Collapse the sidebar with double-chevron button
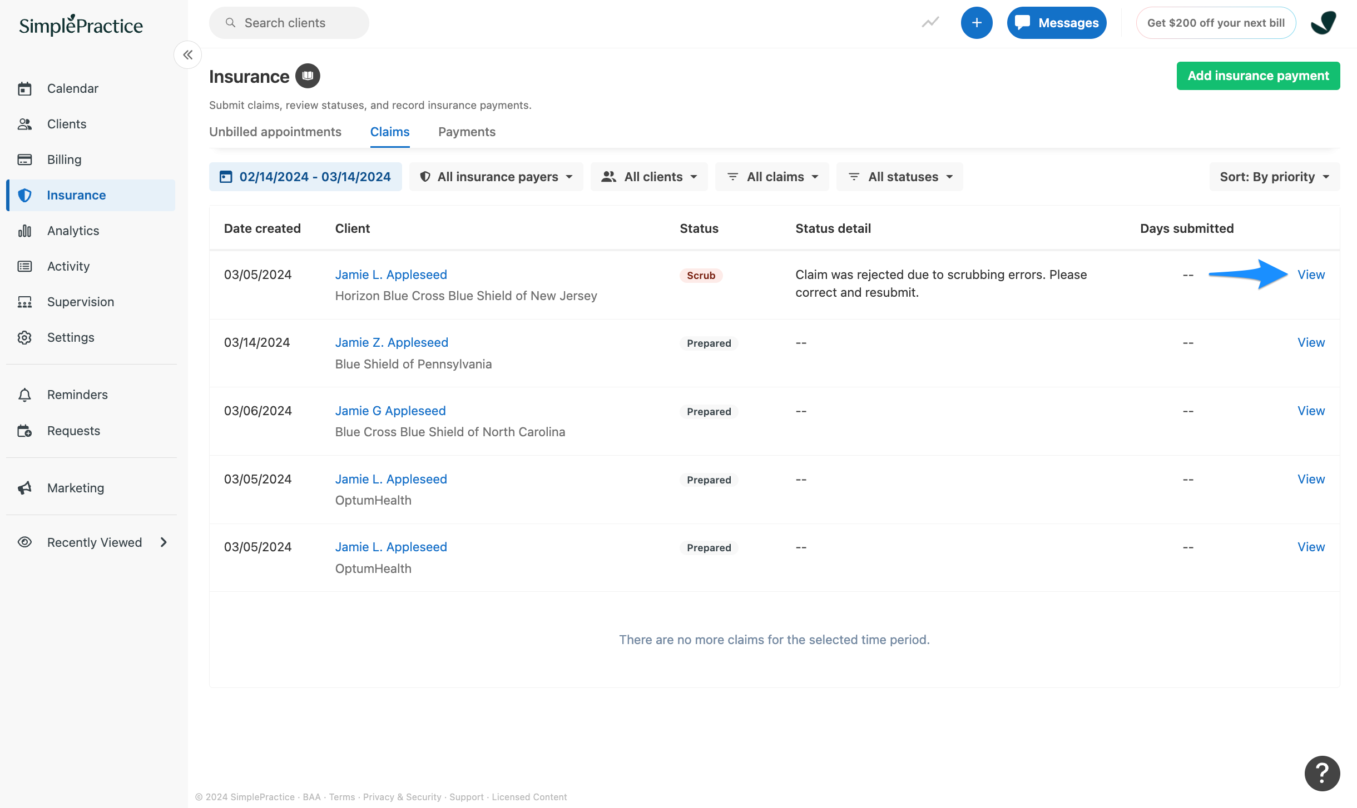The height and width of the screenshot is (808, 1357). [x=188, y=54]
